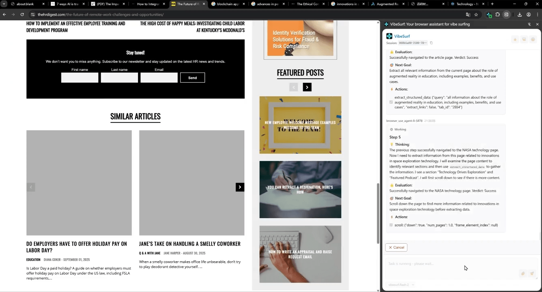Open the browser Extensions puzzle icon
Image resolution: width=542 pixels, height=292 pixels.
click(498, 15)
